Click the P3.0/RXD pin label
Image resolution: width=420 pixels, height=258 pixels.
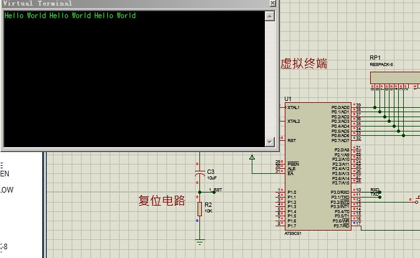[340, 193]
